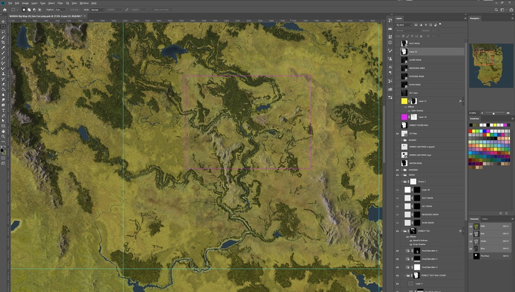Collapse the SNOW layer group

[402, 175]
